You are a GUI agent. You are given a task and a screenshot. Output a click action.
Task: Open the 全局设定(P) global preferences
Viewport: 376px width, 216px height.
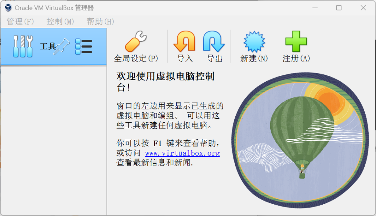point(136,46)
